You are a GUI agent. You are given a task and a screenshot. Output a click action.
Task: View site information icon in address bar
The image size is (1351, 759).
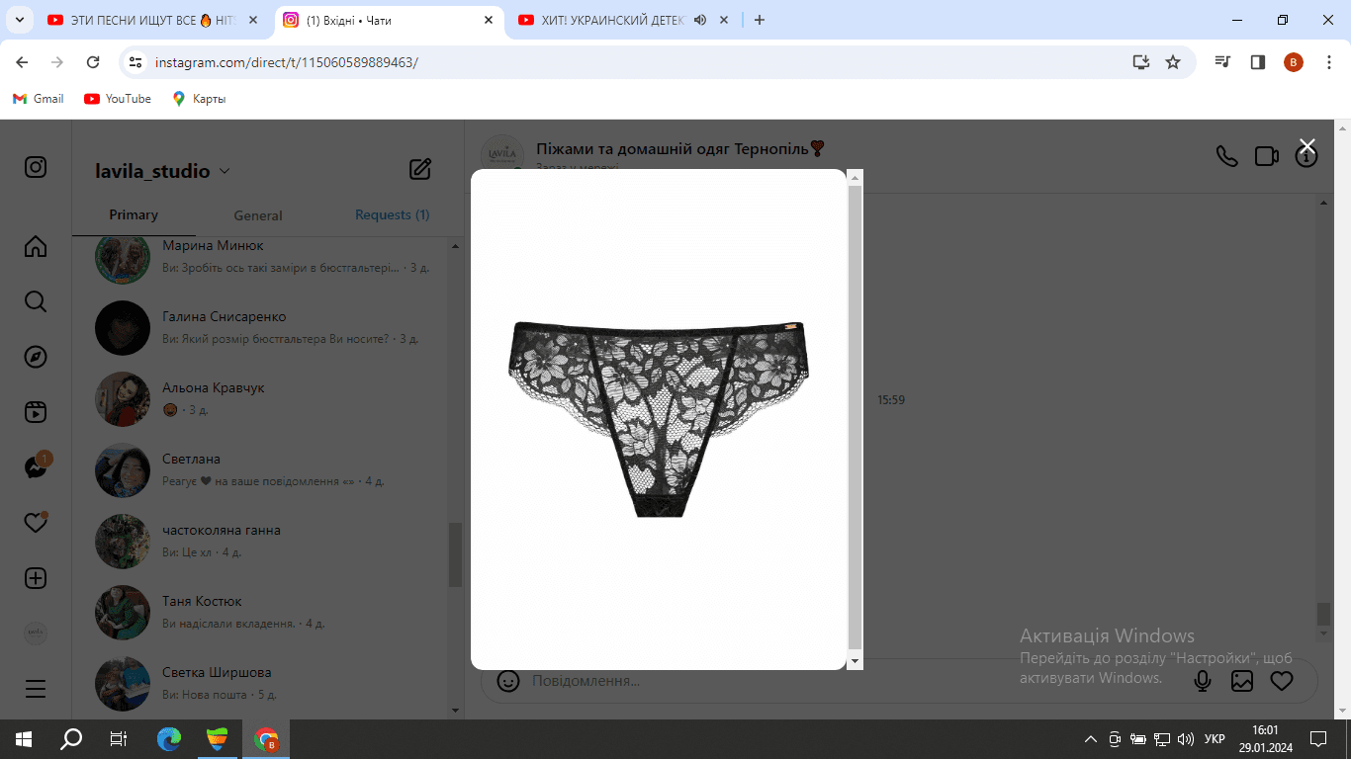136,62
